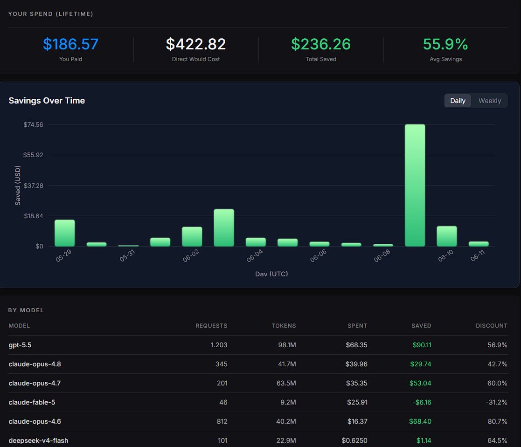521x447 pixels.
Task: Click gpt-5.5 spent value $68.35
Action: pos(356,345)
